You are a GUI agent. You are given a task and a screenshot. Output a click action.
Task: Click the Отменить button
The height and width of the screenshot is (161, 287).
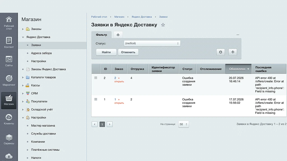tap(128, 52)
